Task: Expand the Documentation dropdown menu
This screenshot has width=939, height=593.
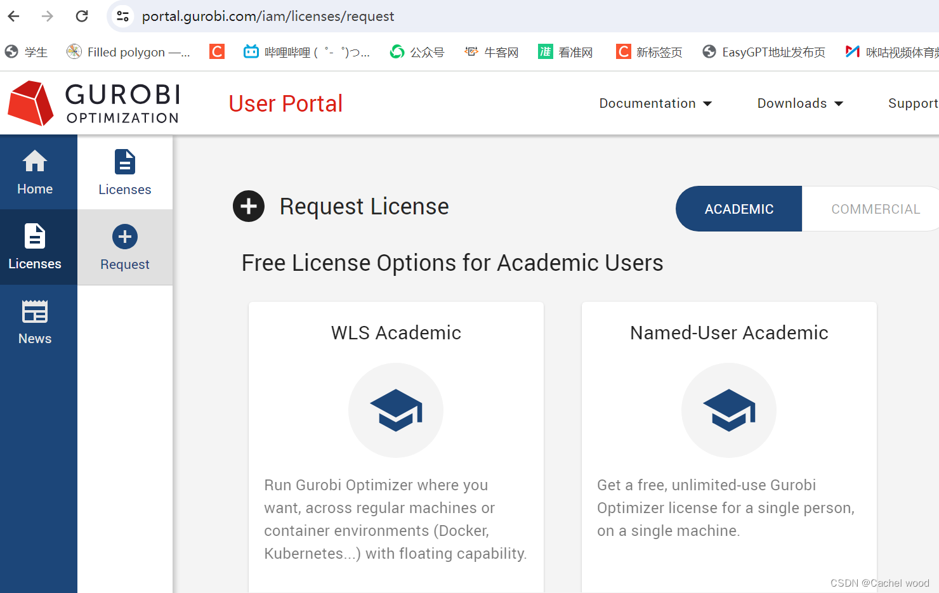Action: point(655,103)
